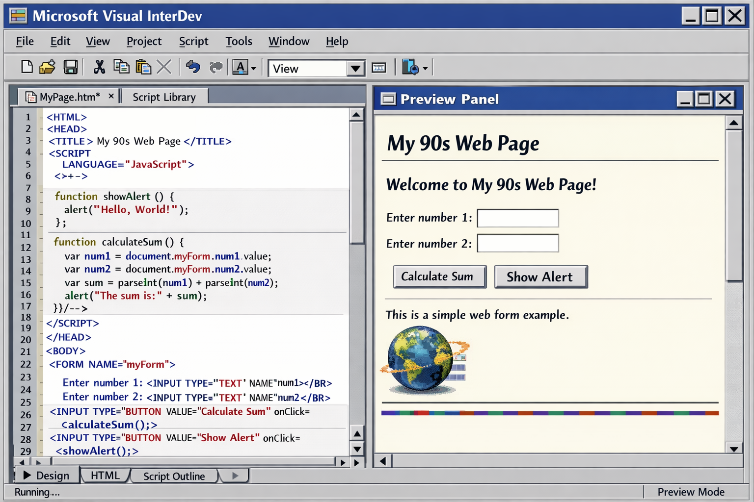The width and height of the screenshot is (754, 502).
Task: Save MyPage.htm
Action: coord(71,67)
